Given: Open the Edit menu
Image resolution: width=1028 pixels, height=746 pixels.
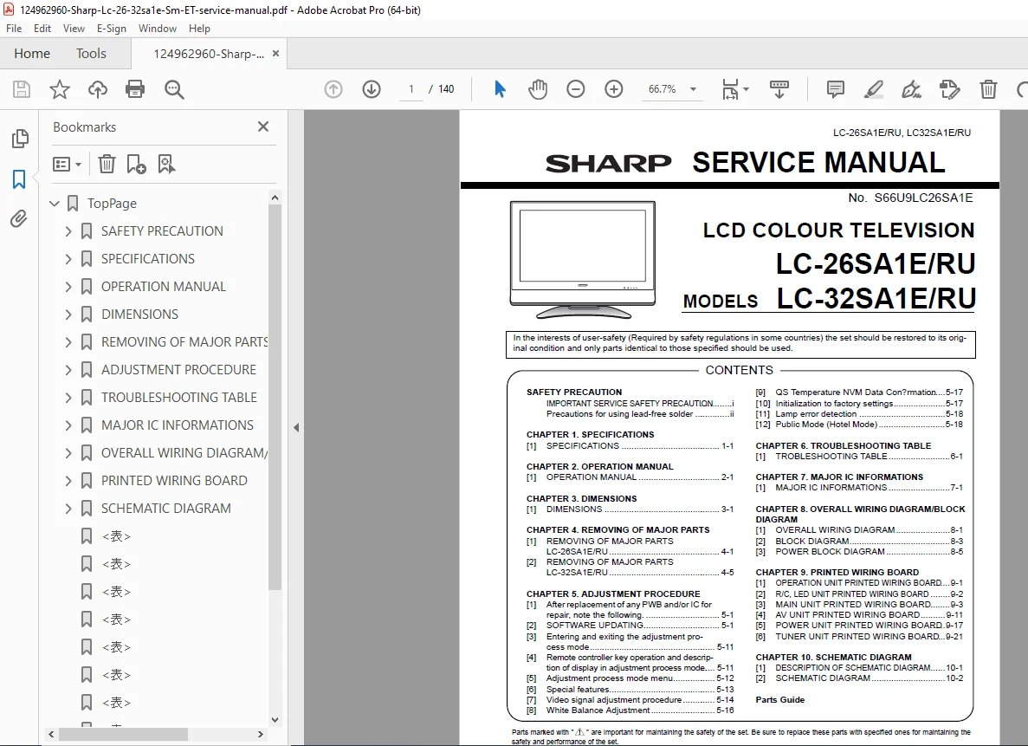Looking at the screenshot, I should pyautogui.click(x=42, y=29).
